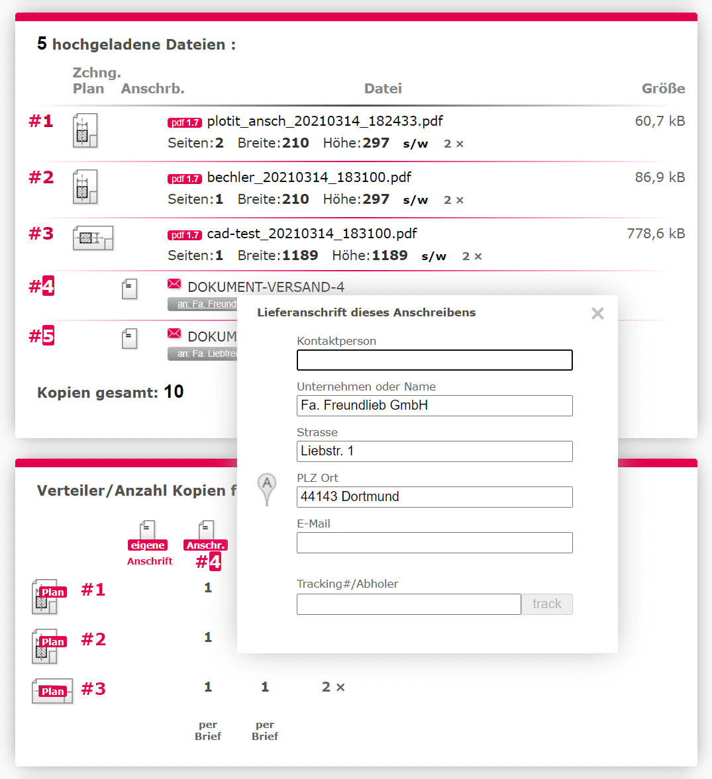Click the red envelope icon beside DOKUMENT-VERSAND-4
712x779 pixels.
coord(174,285)
